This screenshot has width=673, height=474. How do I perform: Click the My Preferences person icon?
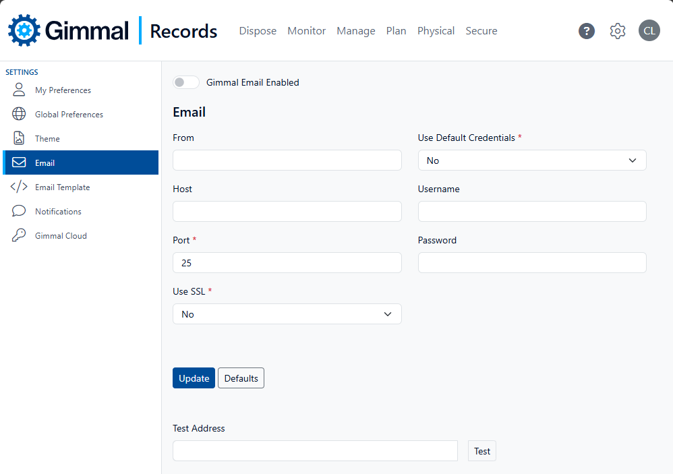19,90
